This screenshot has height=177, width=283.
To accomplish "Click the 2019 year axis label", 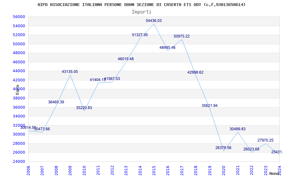I will pos(210,171).
